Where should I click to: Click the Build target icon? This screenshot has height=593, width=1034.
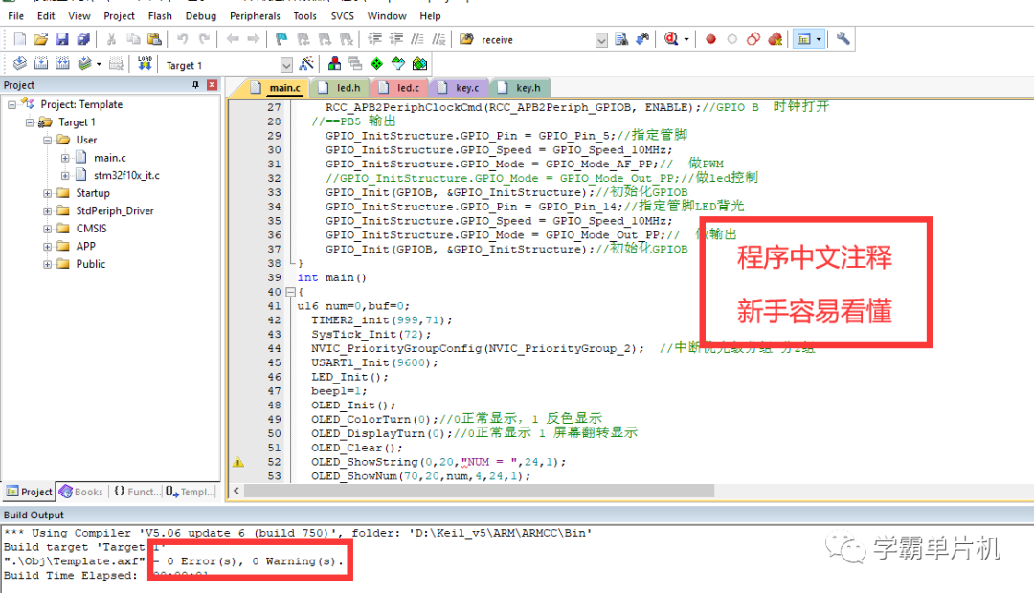(41, 64)
